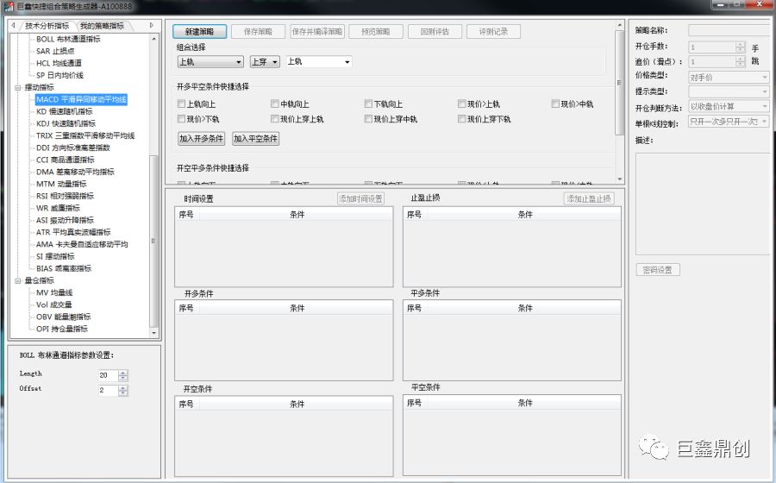
Task: Click the 描述 text area
Action: click(x=703, y=204)
